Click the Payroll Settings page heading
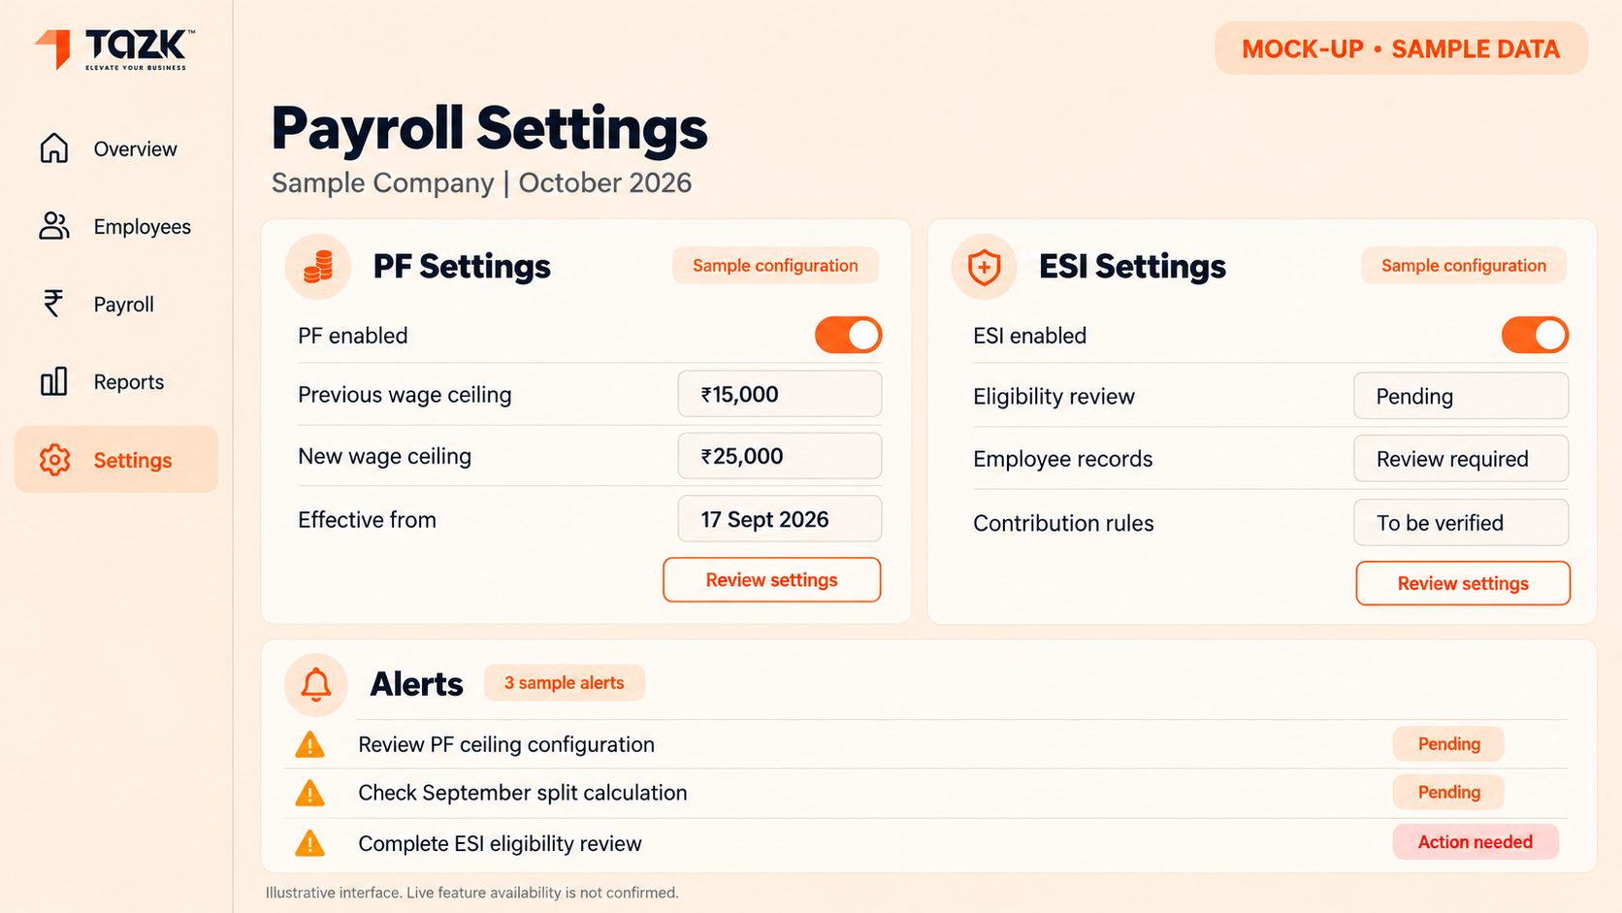This screenshot has width=1622, height=913. 490,129
